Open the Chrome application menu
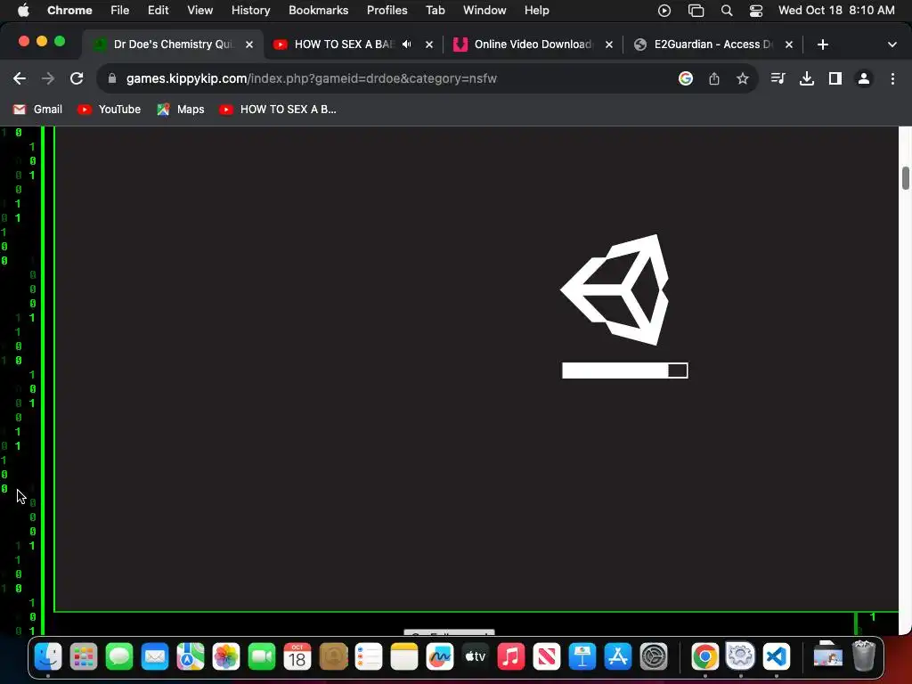Screen dimensions: 912x684 point(69,11)
